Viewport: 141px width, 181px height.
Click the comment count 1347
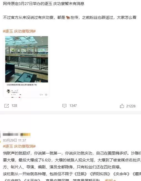(x=73, y=106)
